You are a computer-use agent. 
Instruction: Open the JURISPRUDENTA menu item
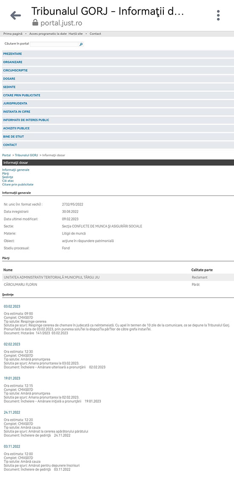118,104
